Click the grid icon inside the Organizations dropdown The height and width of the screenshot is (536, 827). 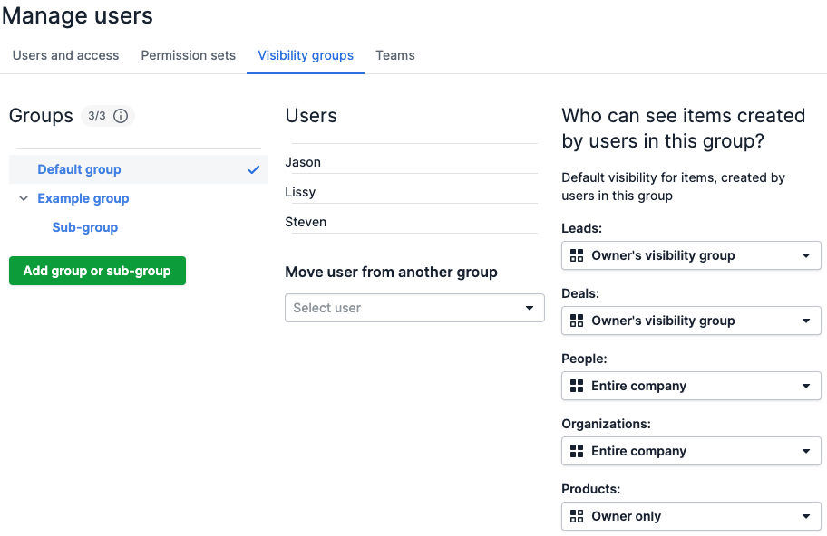(577, 451)
